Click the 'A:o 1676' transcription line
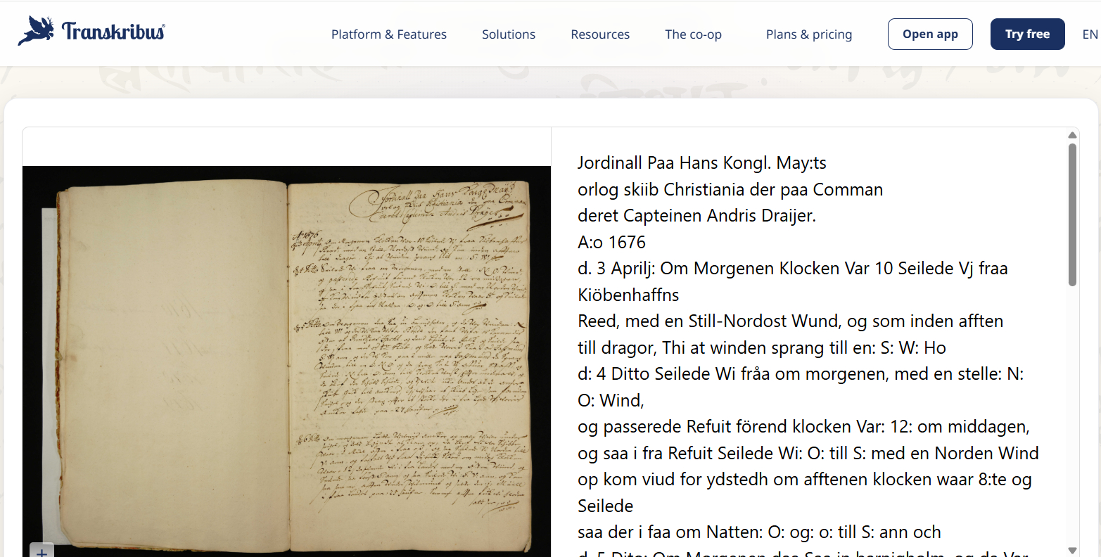The width and height of the screenshot is (1101, 557). 611,243
